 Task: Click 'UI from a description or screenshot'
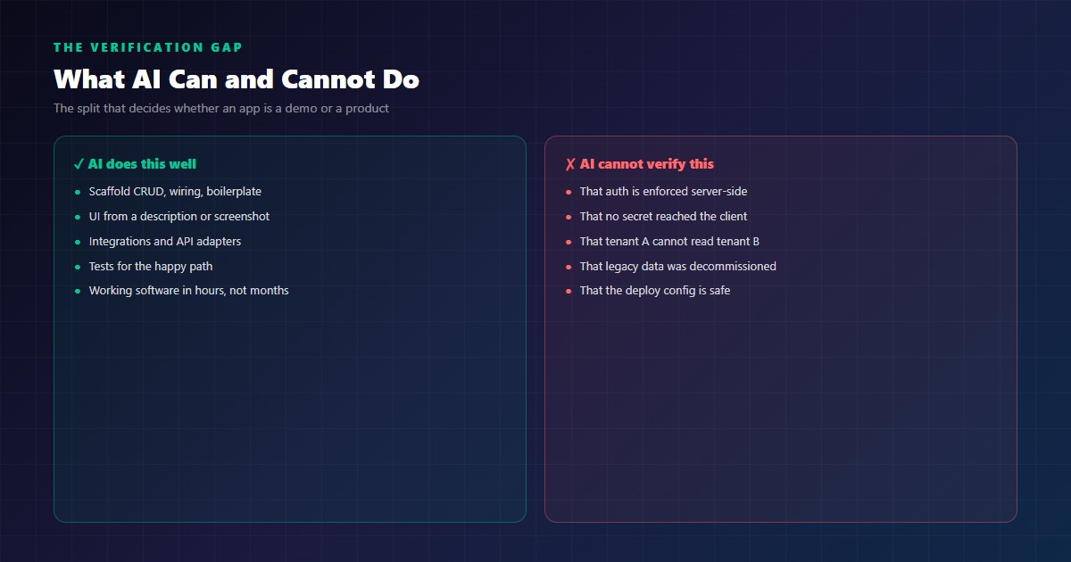[x=179, y=217]
